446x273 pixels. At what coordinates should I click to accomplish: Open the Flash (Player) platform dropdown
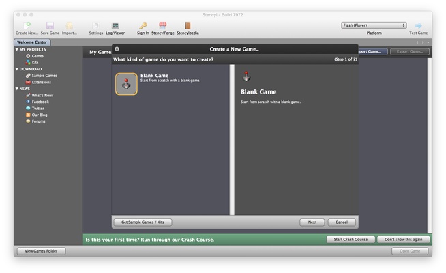click(x=374, y=25)
